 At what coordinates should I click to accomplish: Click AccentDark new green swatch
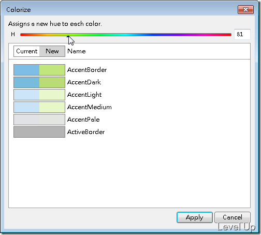point(52,82)
